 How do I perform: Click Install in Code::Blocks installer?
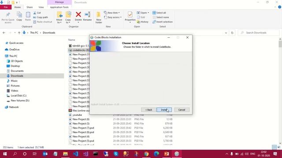tap(164, 110)
